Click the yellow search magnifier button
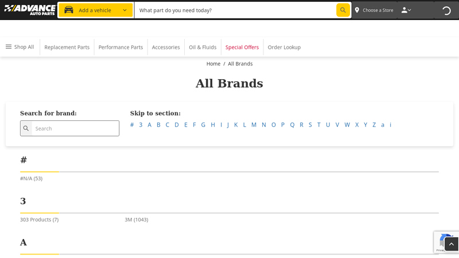Image resolution: width=459 pixels, height=258 pixels. tap(343, 10)
